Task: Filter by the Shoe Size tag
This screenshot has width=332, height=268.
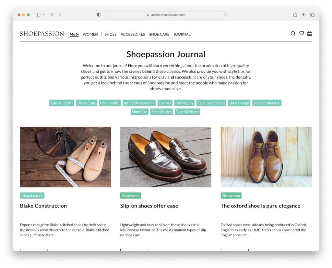Action: pos(139,112)
